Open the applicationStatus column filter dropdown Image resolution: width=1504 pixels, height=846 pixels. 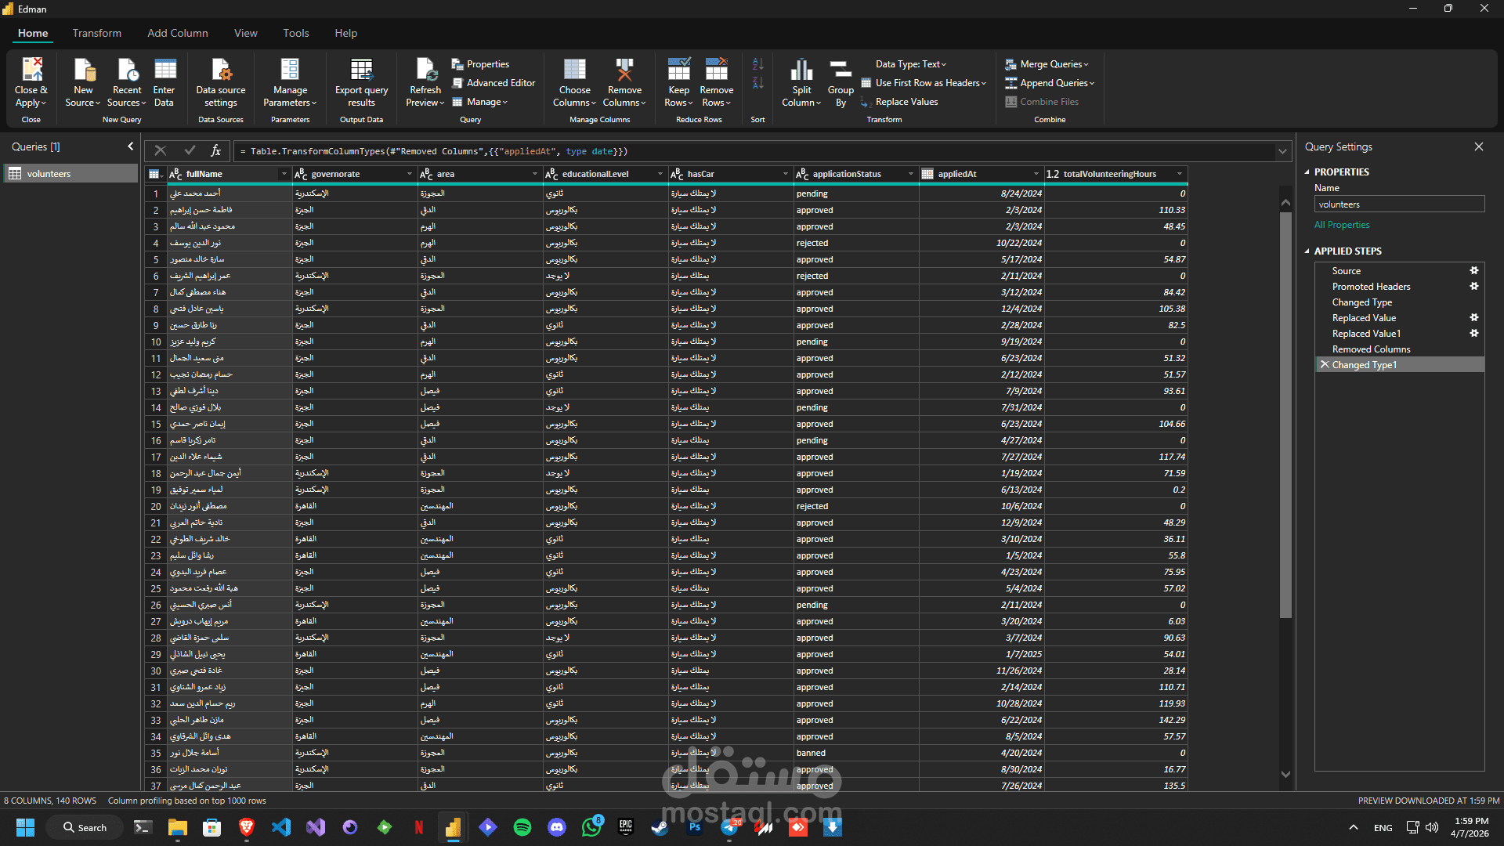point(910,174)
